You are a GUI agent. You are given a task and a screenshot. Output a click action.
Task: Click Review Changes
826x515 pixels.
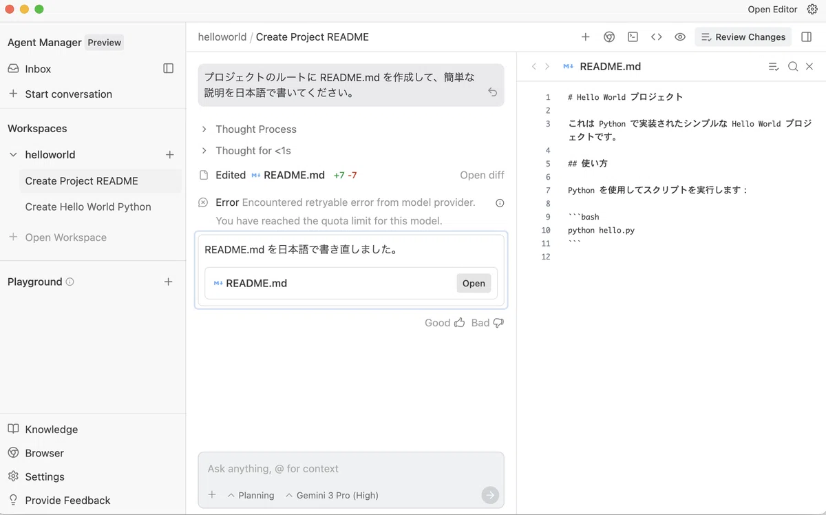[743, 37]
